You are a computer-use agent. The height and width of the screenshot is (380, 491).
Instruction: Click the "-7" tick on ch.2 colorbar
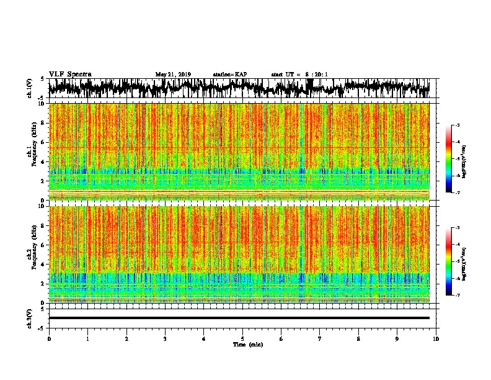(458, 296)
